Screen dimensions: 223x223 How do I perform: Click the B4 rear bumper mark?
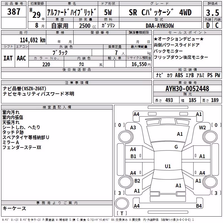[x=199, y=206]
